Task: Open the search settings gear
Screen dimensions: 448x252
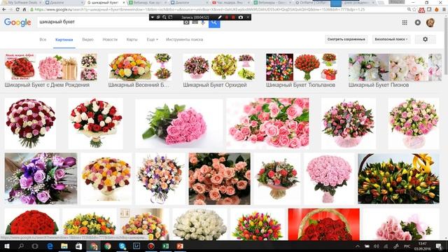Action: point(425,39)
